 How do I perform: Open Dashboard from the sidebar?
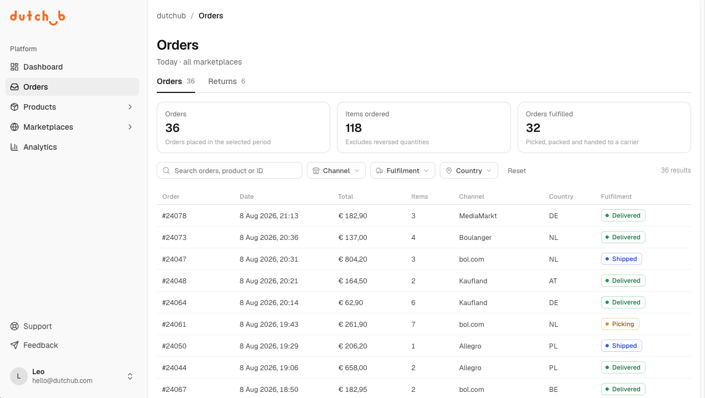(x=72, y=67)
